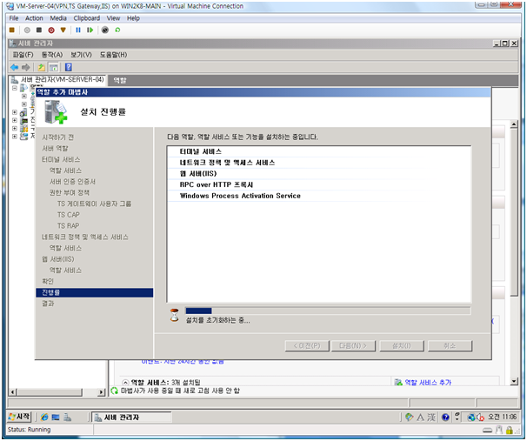Click the 漢 Hanja conversion icon
Screen dimensions: 527x441
point(431,418)
